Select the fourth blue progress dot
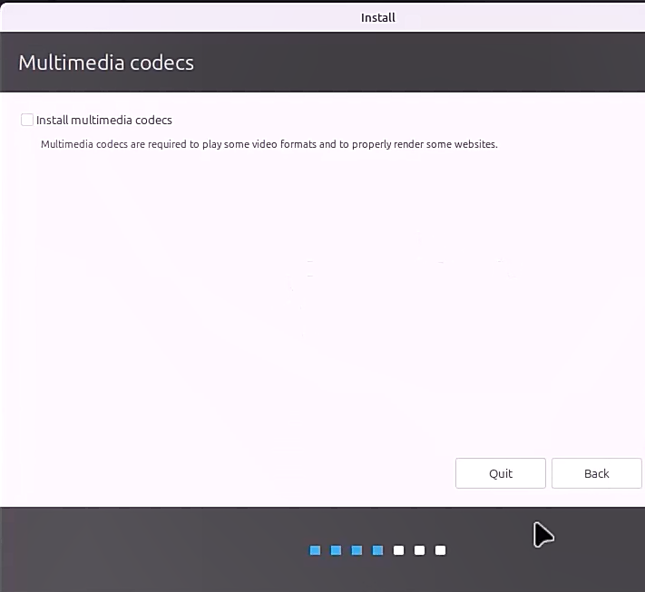 [377, 550]
